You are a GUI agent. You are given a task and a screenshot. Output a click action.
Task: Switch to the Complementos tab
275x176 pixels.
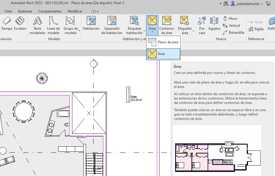[50, 11]
